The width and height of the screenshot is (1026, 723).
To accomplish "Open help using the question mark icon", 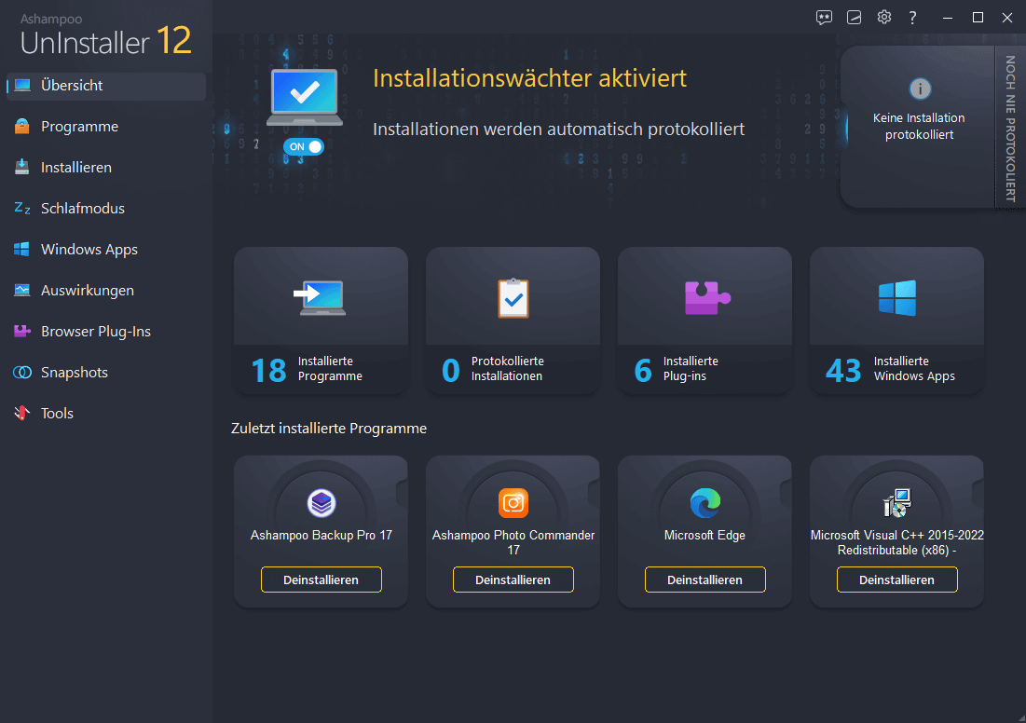I will point(912,17).
